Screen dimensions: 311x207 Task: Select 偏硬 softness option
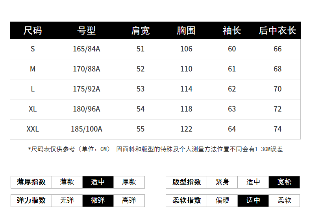point(222,200)
